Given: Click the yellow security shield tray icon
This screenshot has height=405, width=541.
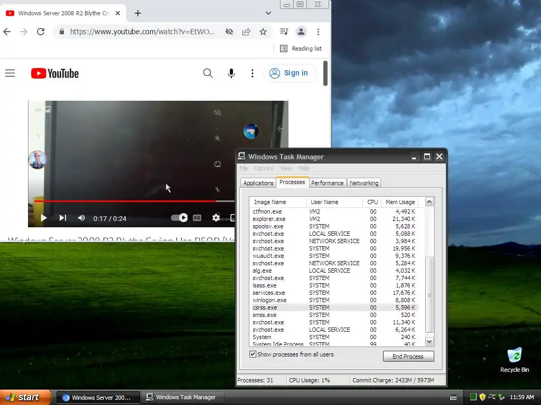Looking at the screenshot, I should click(482, 397).
